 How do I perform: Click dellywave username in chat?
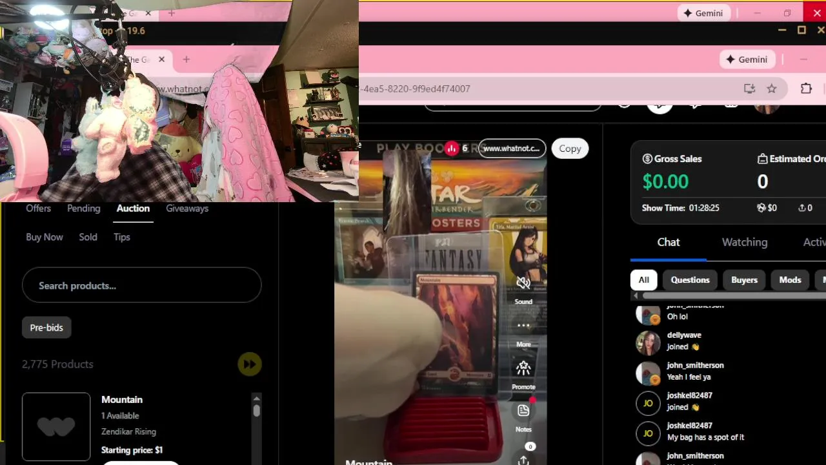(684, 335)
